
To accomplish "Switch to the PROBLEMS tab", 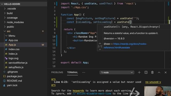I will 57,72.
